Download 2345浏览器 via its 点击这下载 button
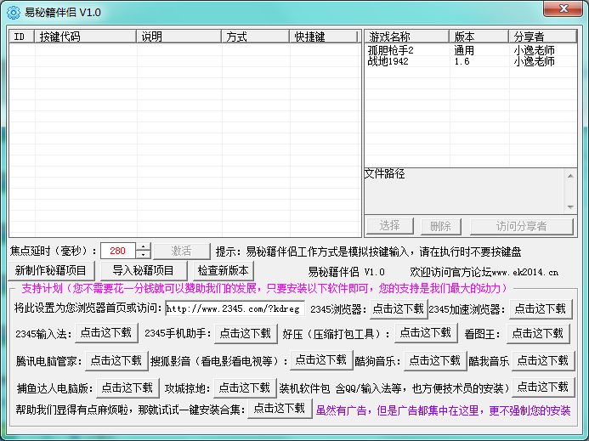The width and height of the screenshot is (589, 441). coord(399,309)
